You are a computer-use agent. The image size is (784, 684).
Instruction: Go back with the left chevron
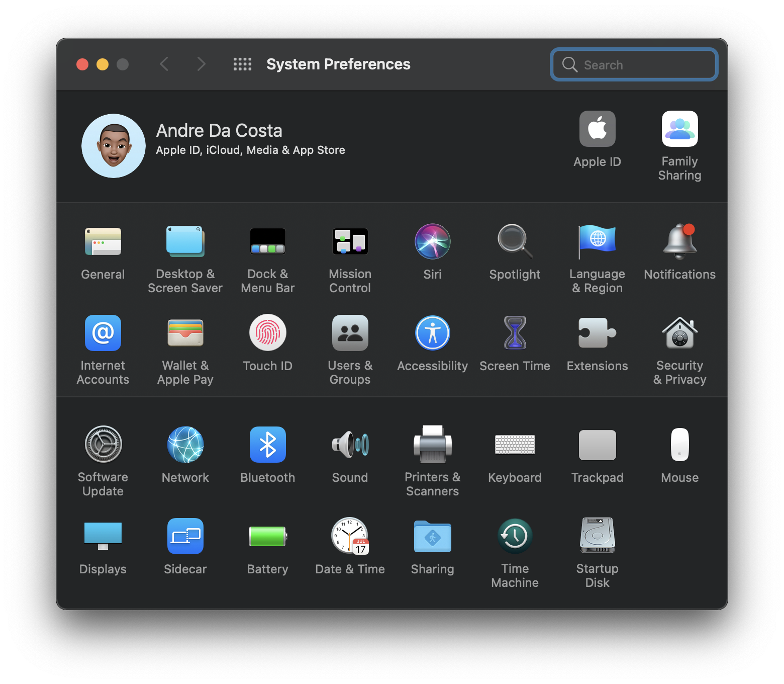164,64
